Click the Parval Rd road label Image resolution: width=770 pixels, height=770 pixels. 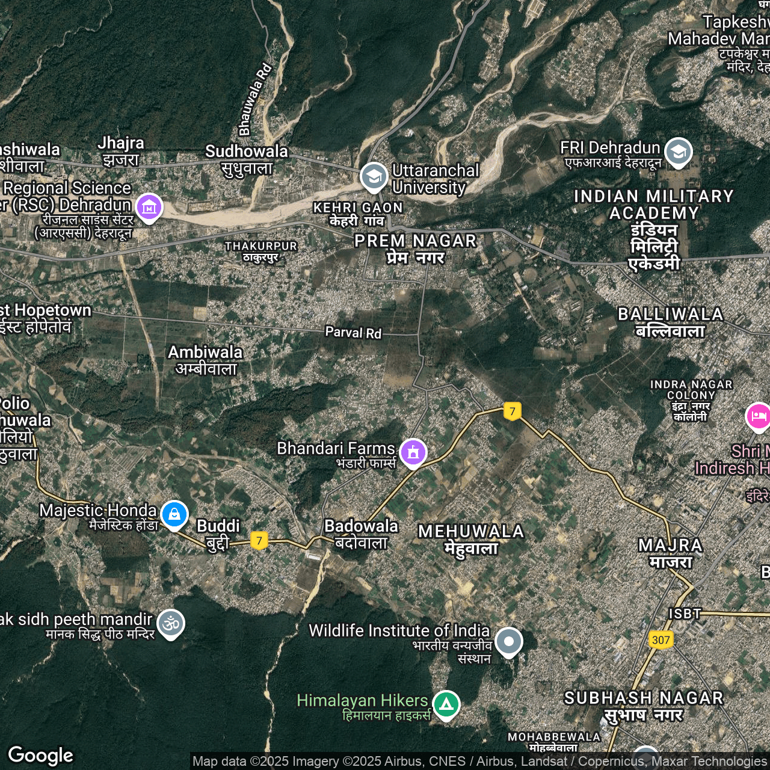coord(353,333)
